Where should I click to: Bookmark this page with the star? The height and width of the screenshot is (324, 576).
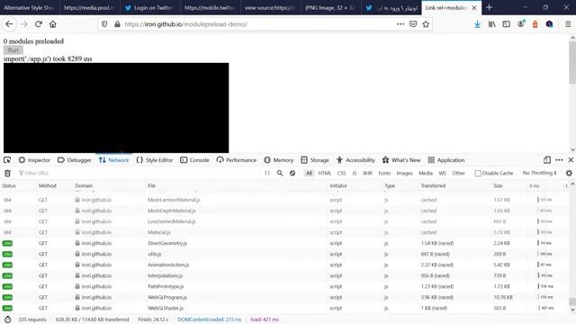426,24
